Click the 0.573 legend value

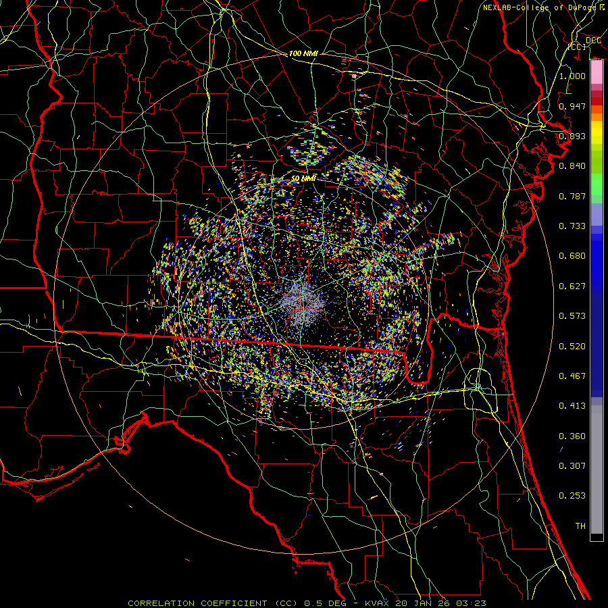[x=572, y=316]
